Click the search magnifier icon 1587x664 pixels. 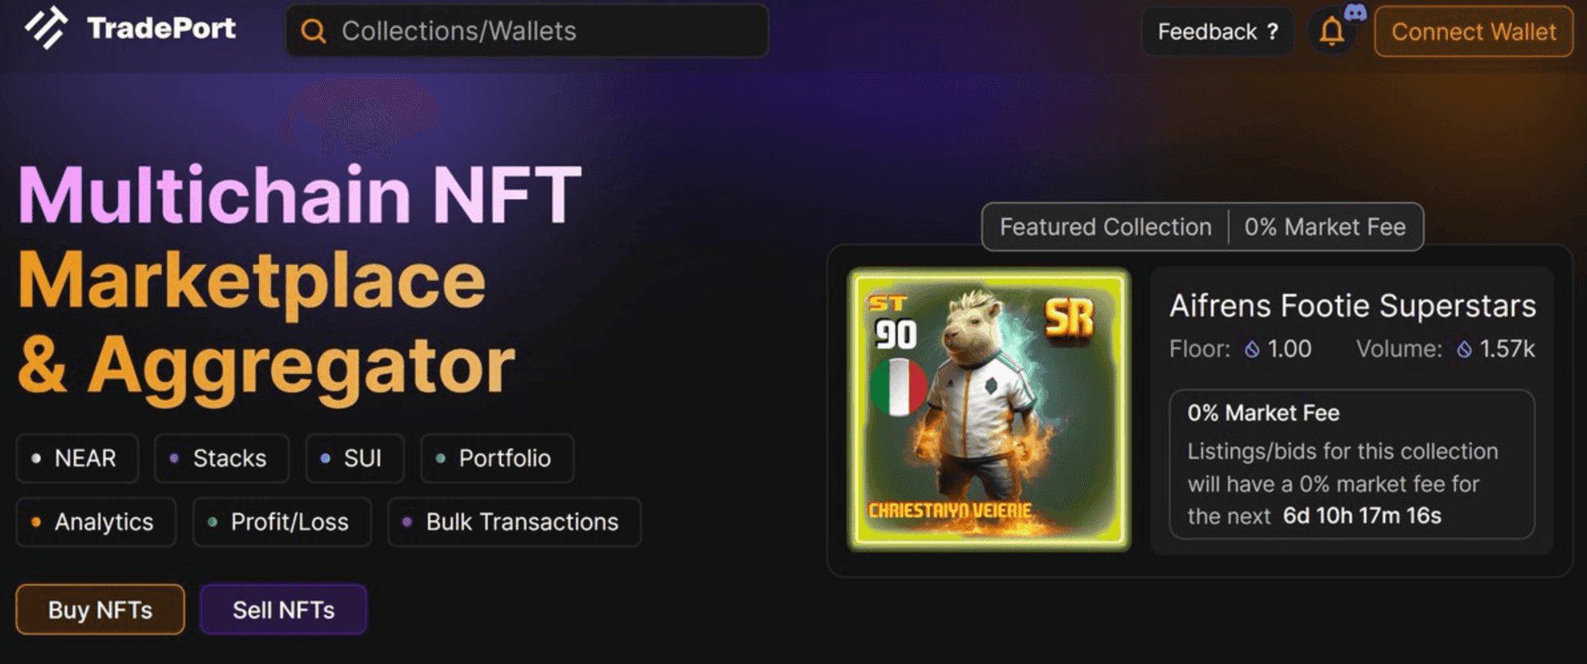coord(313,32)
